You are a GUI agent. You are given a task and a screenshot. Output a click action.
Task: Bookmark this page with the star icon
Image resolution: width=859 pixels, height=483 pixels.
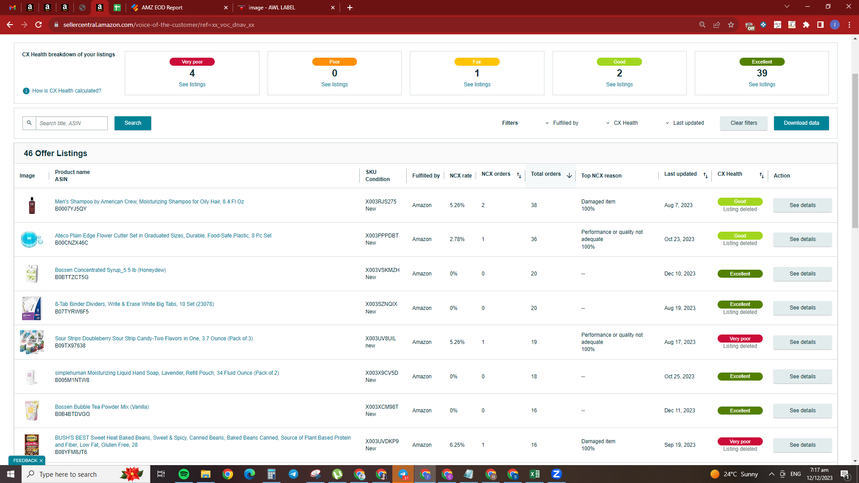tap(731, 25)
